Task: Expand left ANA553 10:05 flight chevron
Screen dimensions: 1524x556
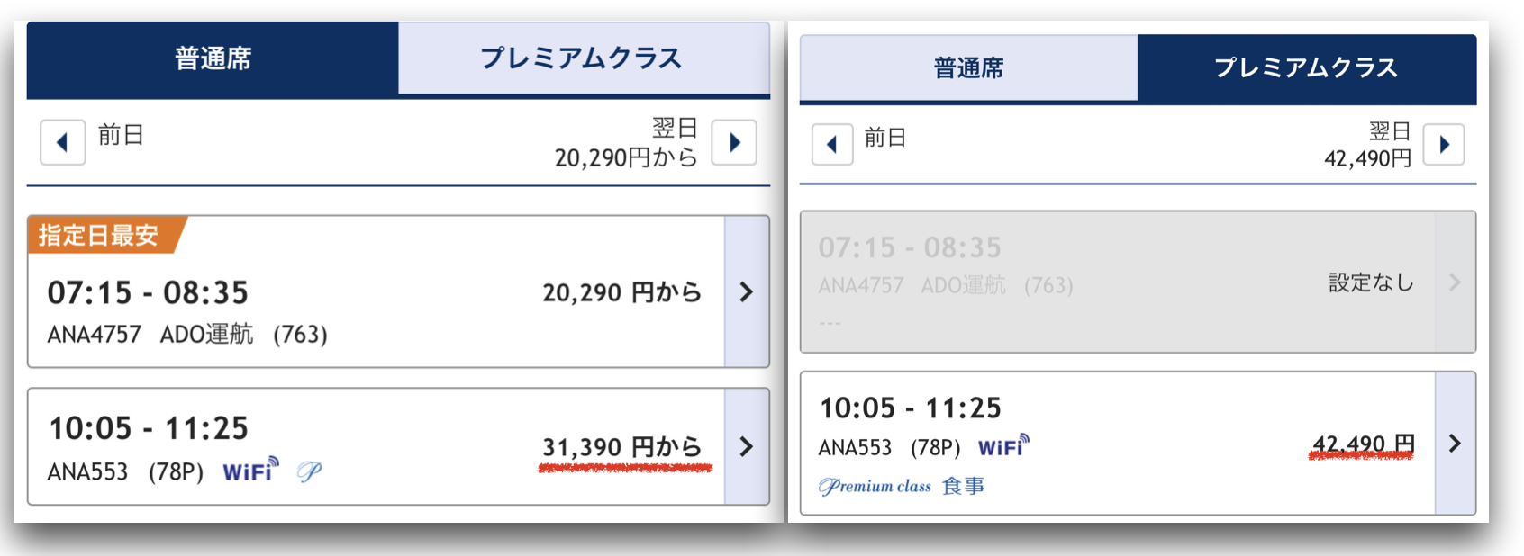Action: tap(747, 446)
